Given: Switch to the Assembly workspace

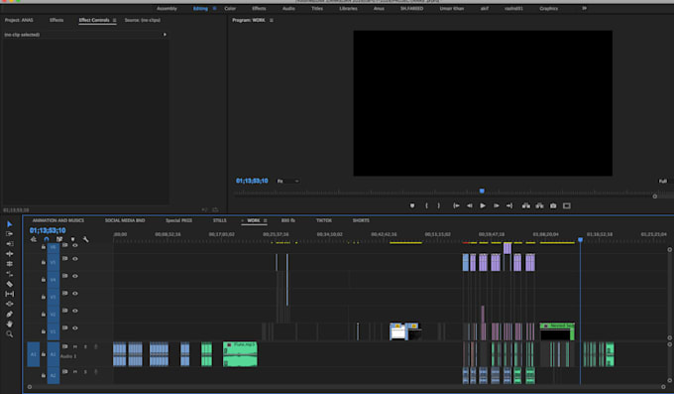Looking at the screenshot, I should pos(167,9).
